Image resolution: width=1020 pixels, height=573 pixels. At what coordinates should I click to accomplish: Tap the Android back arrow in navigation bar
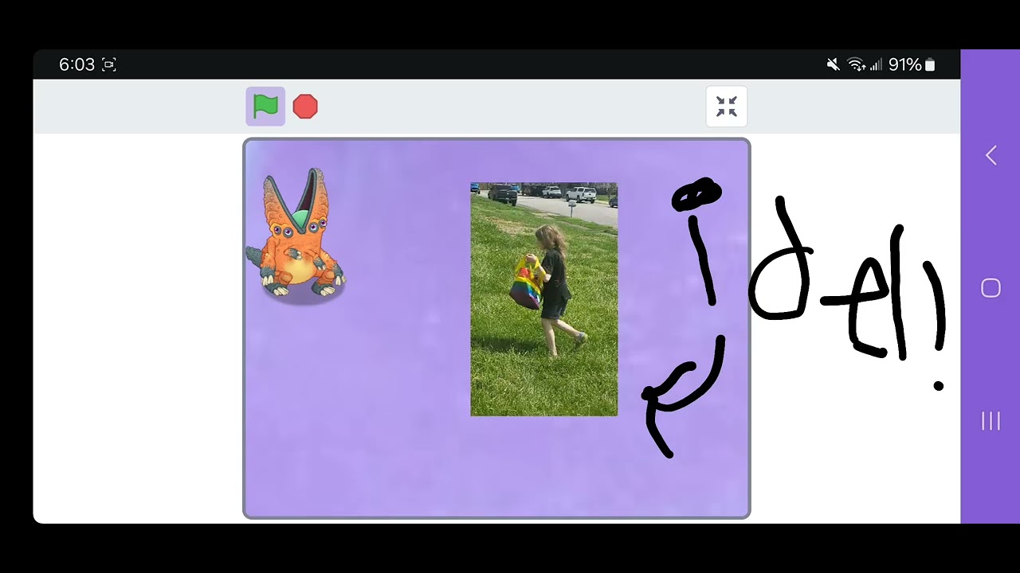pos(991,155)
